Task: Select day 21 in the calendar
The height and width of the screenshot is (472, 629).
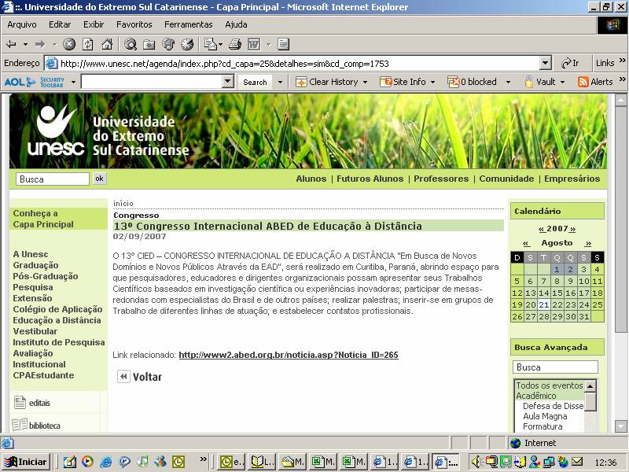Action: 544,304
